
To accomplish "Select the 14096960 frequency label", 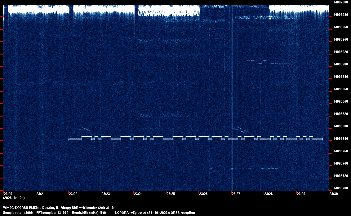I will point(341,27).
